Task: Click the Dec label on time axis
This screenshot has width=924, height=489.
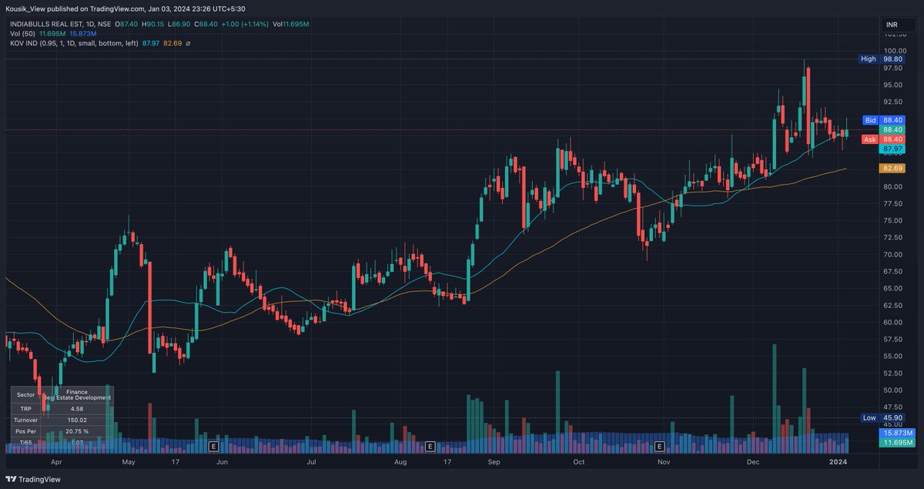Action: (753, 462)
